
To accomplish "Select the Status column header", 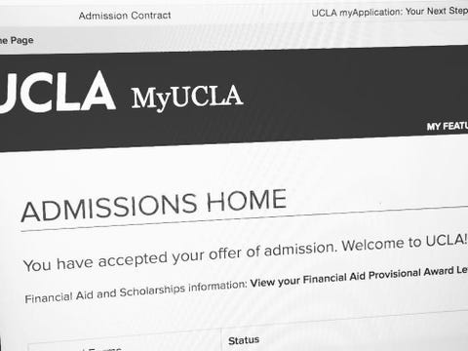I will click(244, 340).
